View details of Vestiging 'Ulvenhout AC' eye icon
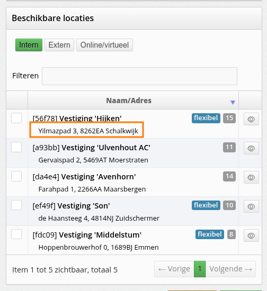Viewport: 267px width, 291px height. [x=251, y=148]
